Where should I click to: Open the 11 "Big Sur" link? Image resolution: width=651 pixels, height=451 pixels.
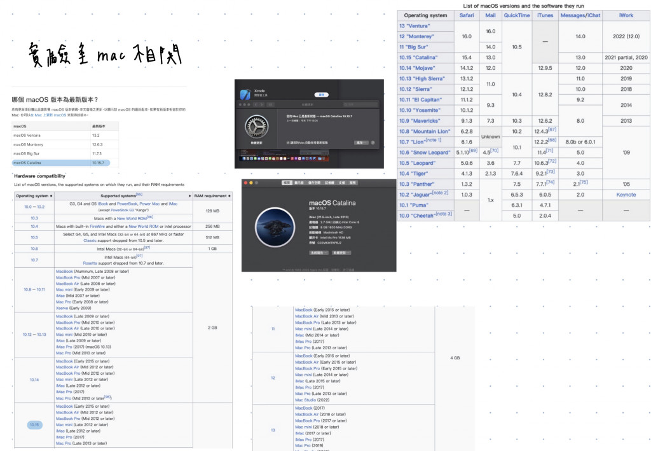tap(413, 47)
